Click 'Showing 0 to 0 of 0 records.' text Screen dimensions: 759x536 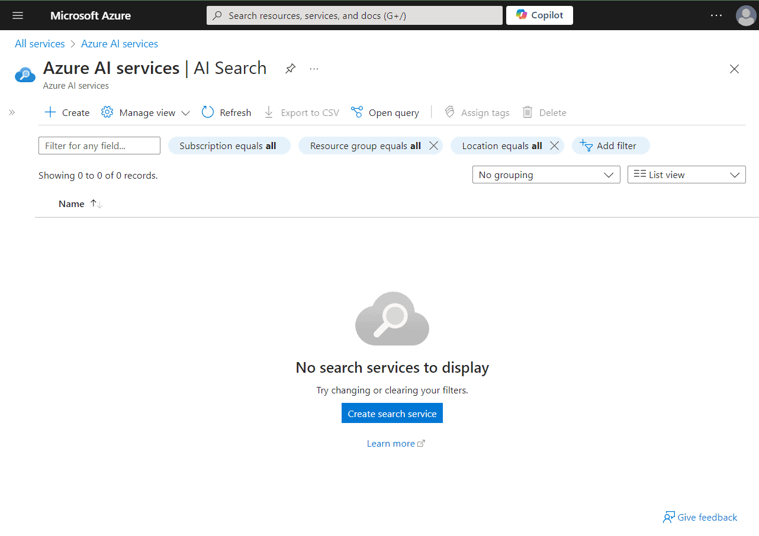click(x=98, y=175)
